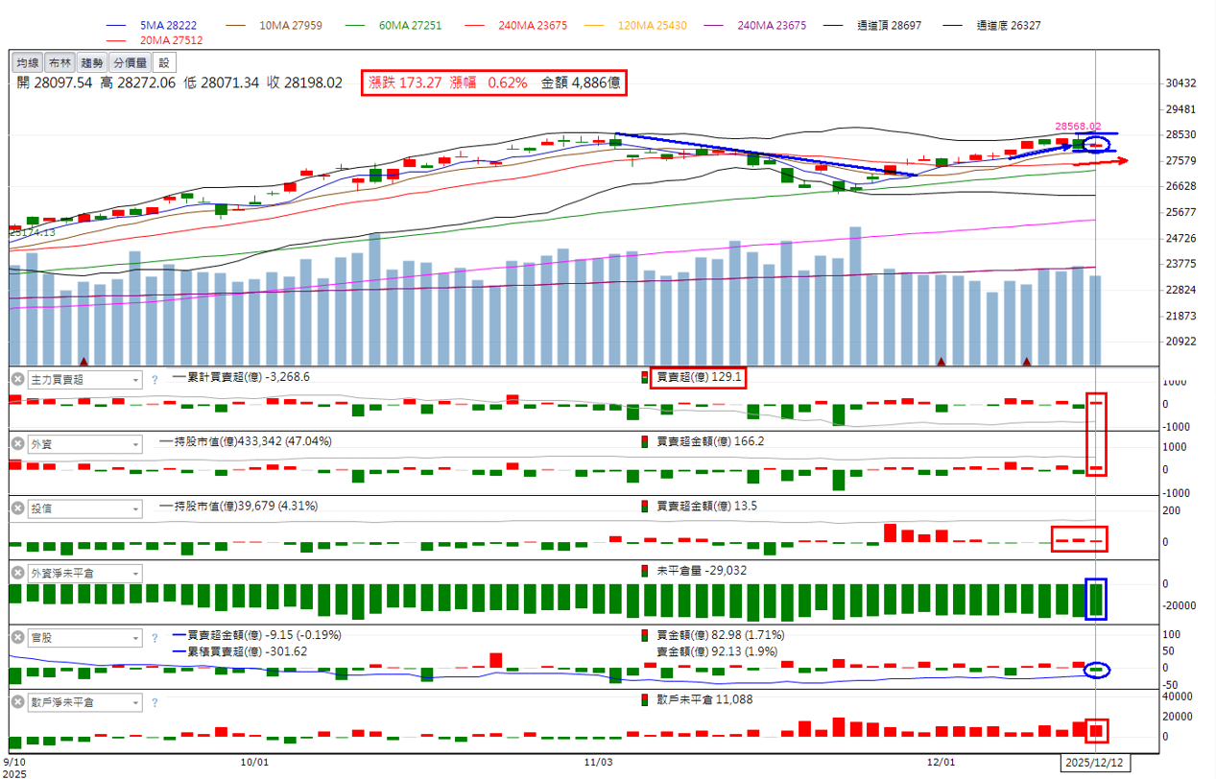Click the 買賣超金額(億) 13.5 value
This screenshot has height=779, width=1216.
(706, 507)
